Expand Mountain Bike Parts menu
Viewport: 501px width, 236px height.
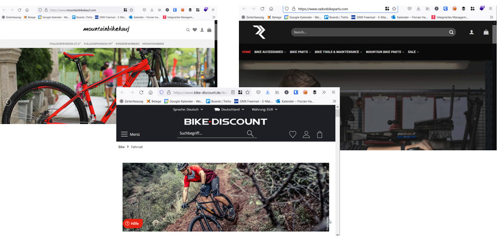tap(385, 52)
